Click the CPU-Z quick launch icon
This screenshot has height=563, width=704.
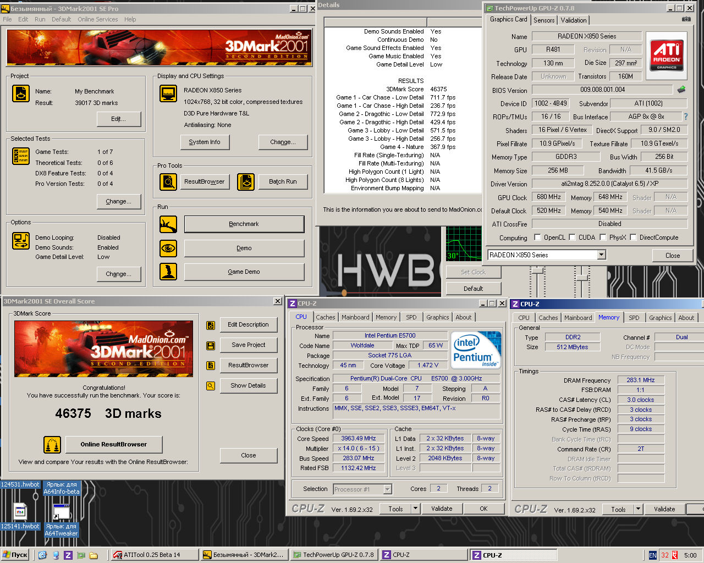pos(68,555)
